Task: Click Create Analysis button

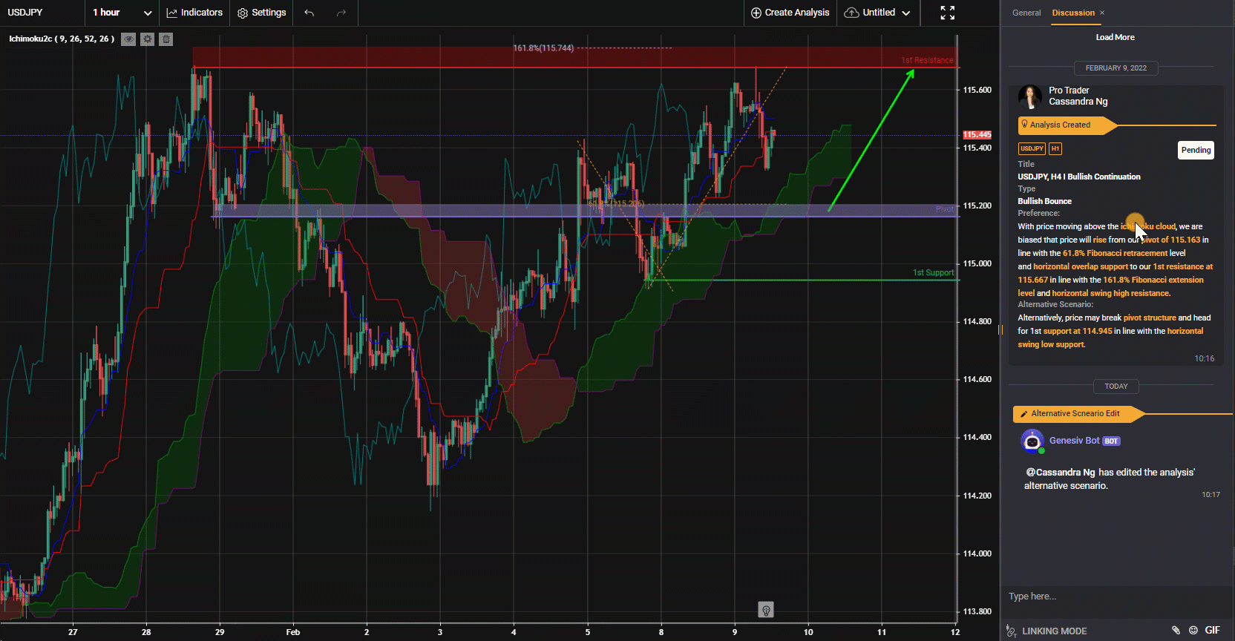Action: click(790, 13)
